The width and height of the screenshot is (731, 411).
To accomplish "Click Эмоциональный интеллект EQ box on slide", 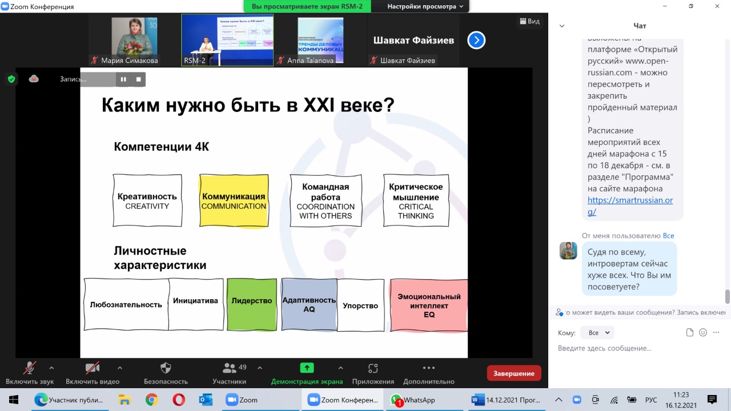I will [x=428, y=305].
